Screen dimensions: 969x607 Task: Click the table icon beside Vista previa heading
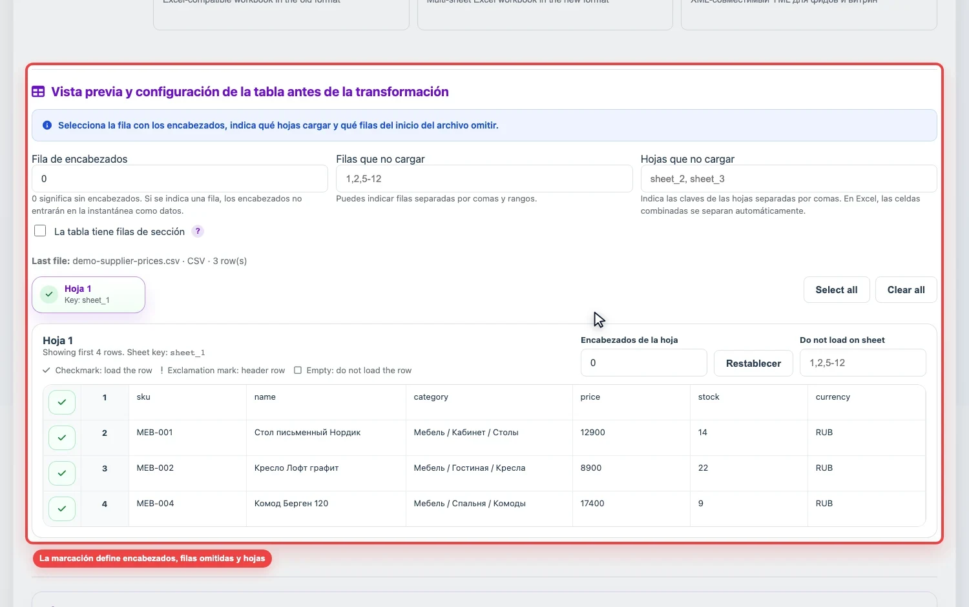38,92
